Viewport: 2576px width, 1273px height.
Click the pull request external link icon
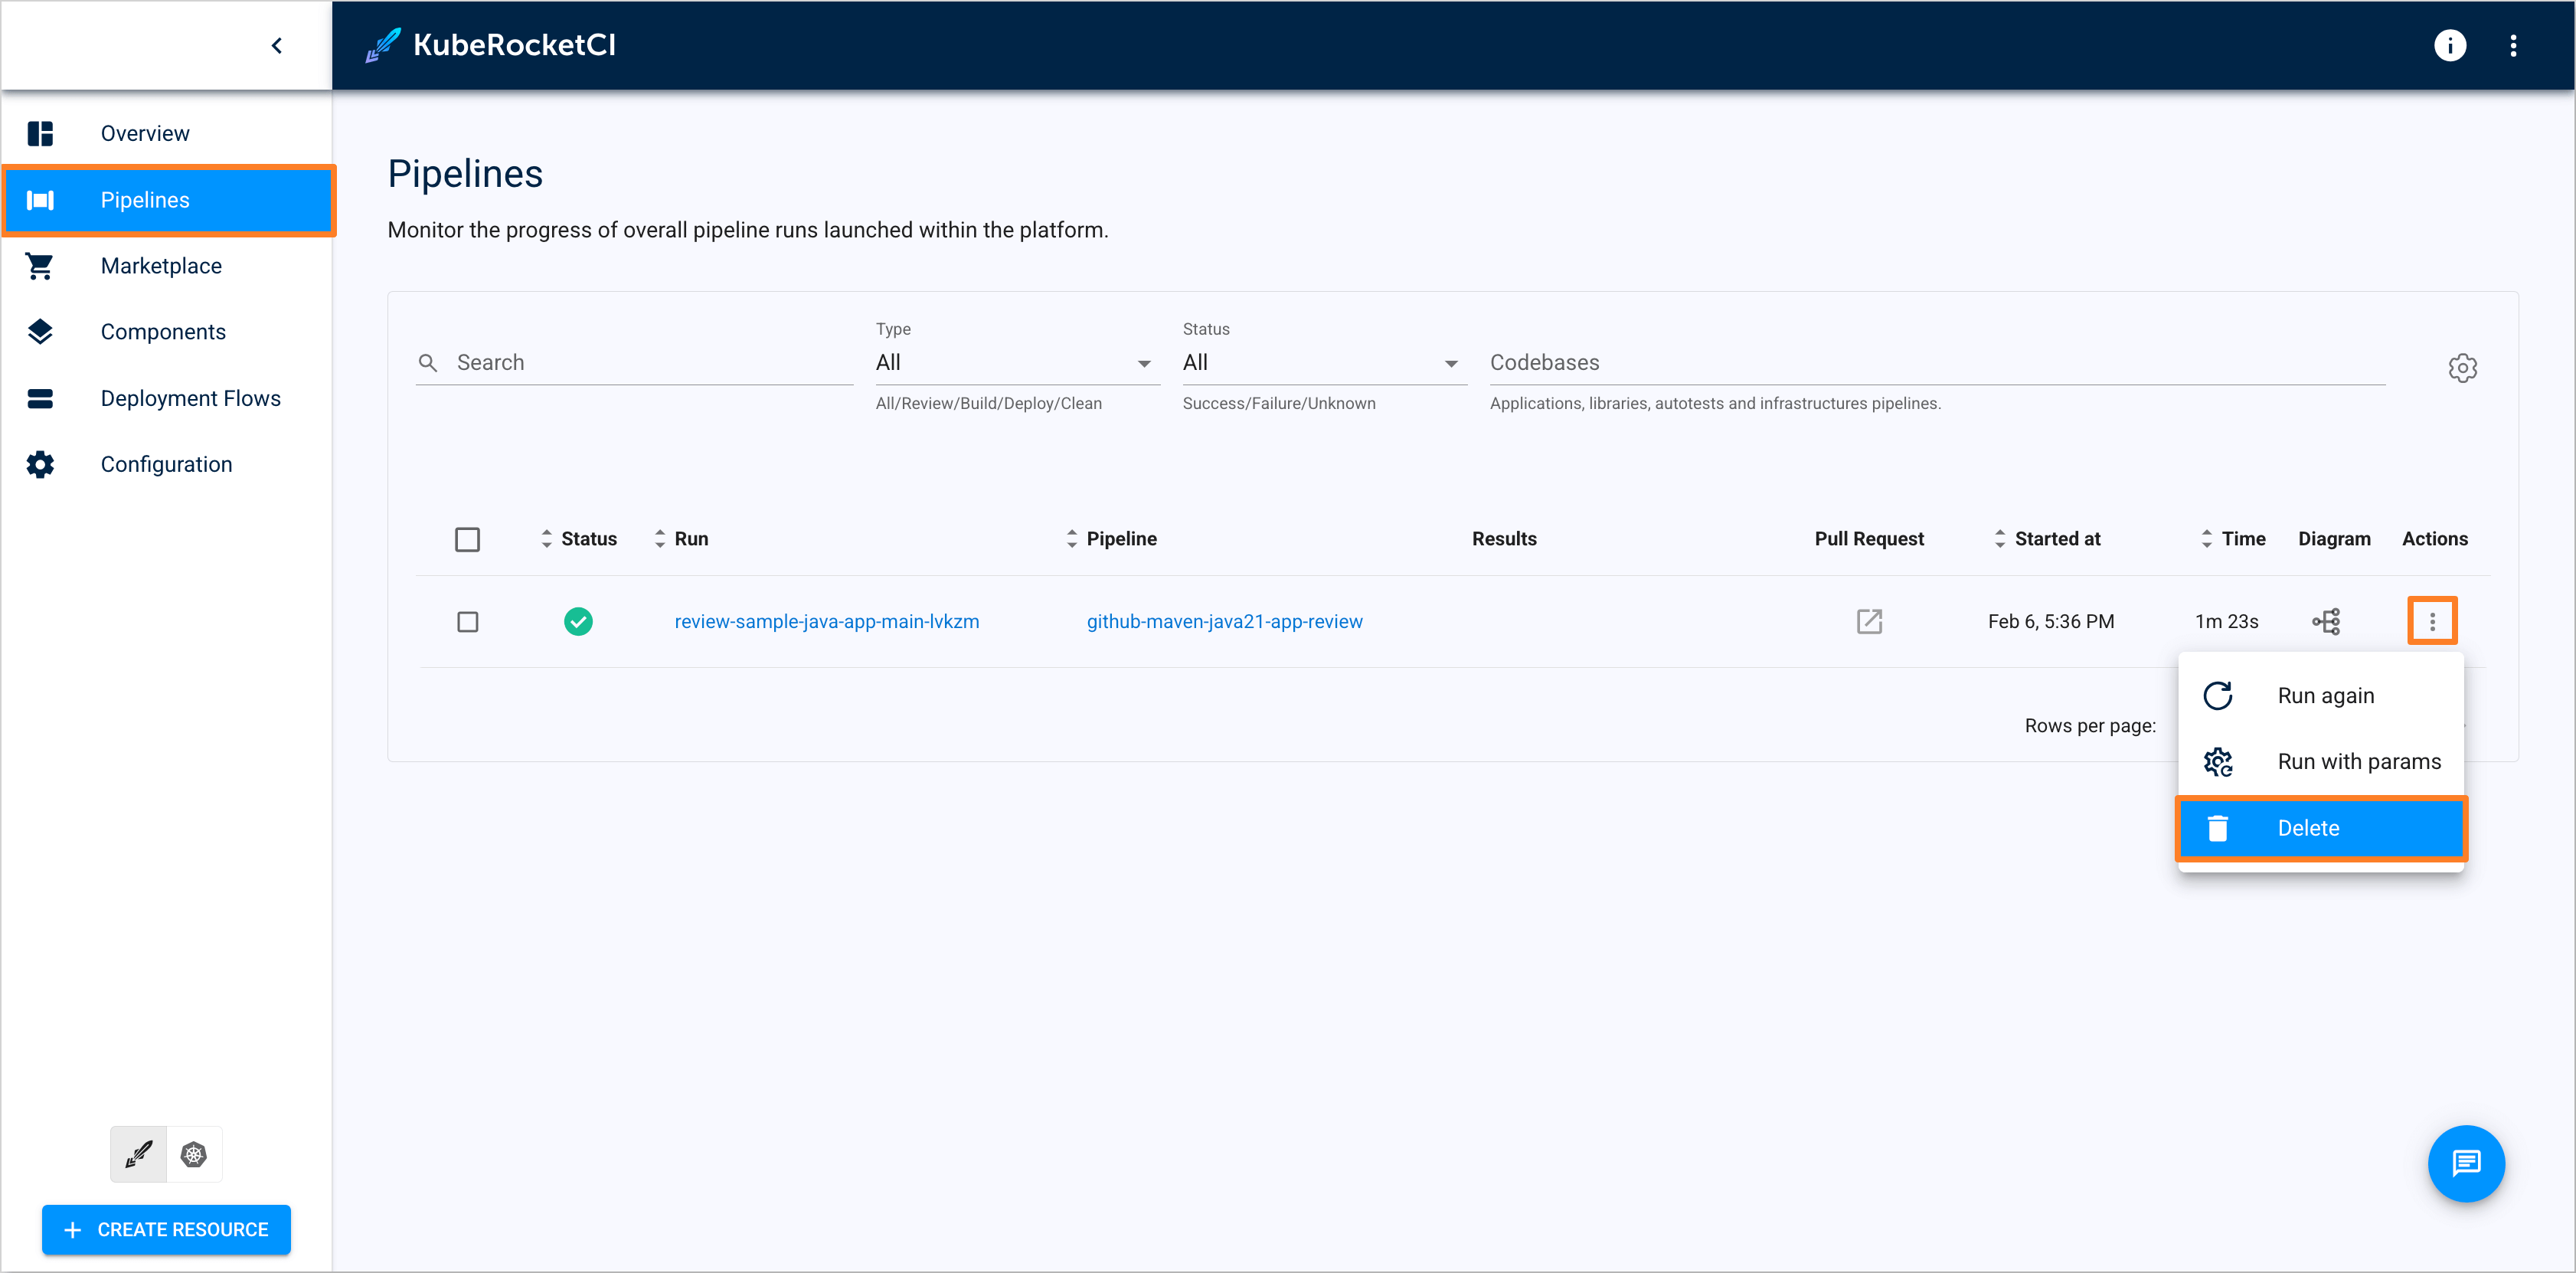[1869, 621]
